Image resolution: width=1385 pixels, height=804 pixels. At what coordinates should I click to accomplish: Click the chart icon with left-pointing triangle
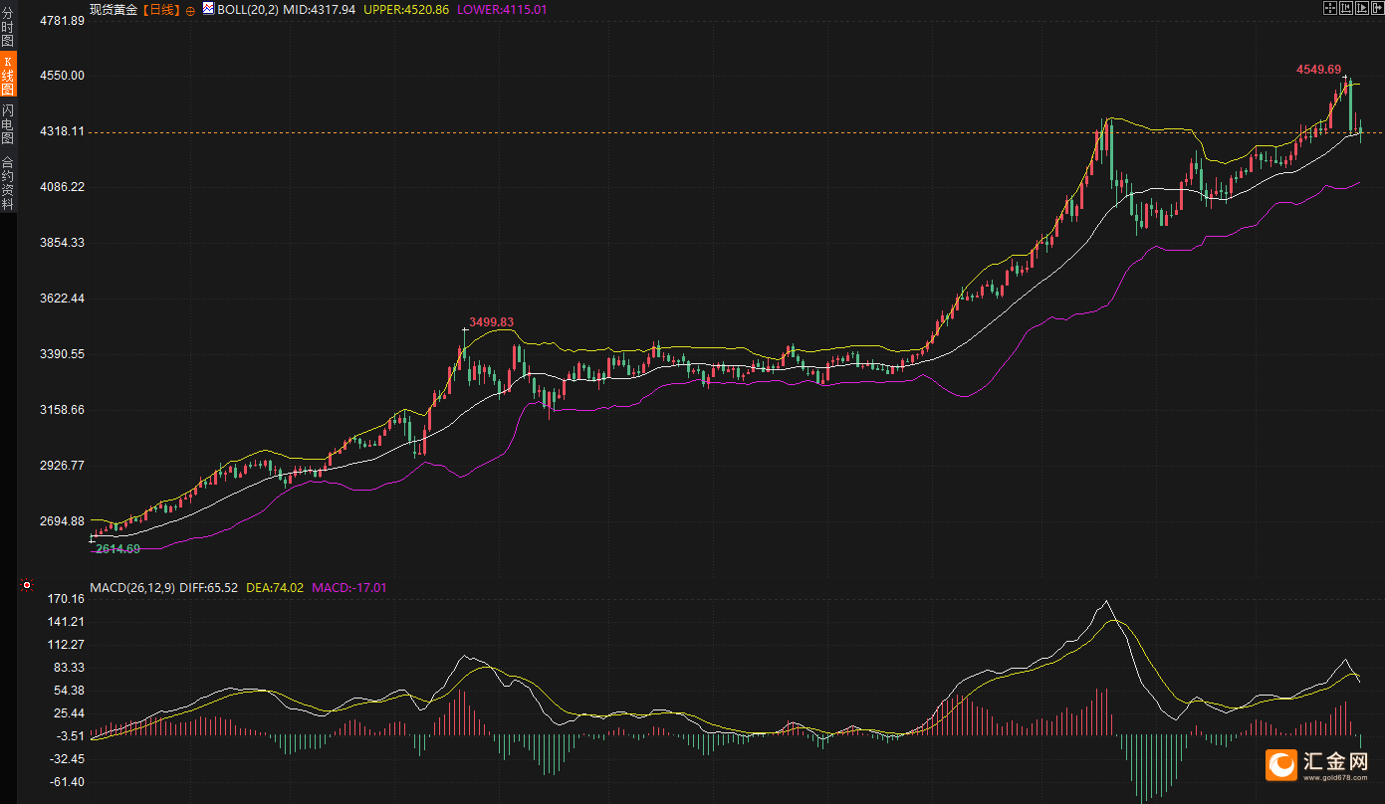point(1346,8)
